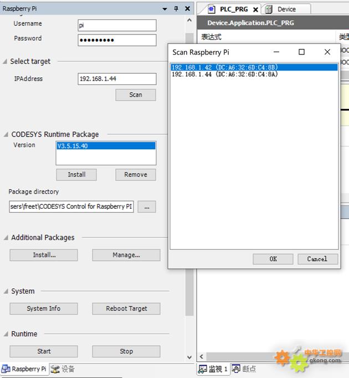Maximize the Scan Raspberry Pi dialog
The width and height of the screenshot is (349, 378).
[x=301, y=52]
